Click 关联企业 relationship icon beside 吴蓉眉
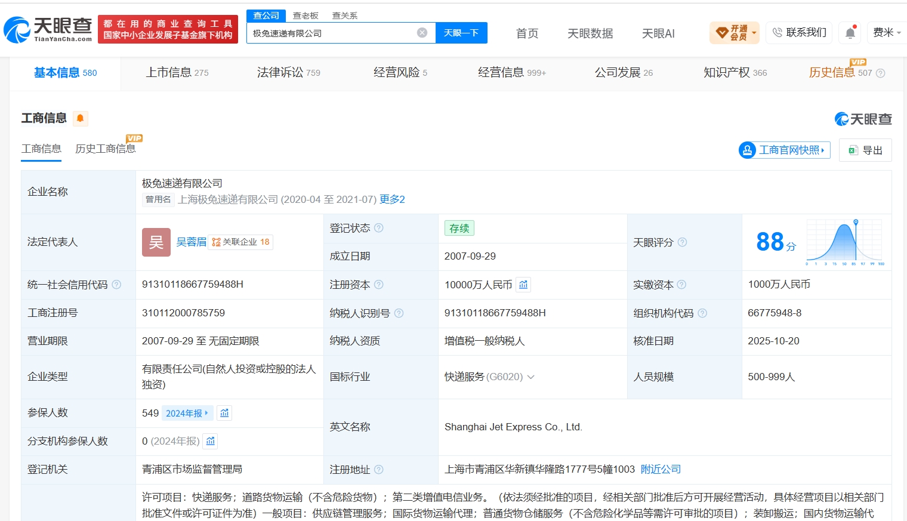Screen dimensions: 907x521 tap(216, 242)
